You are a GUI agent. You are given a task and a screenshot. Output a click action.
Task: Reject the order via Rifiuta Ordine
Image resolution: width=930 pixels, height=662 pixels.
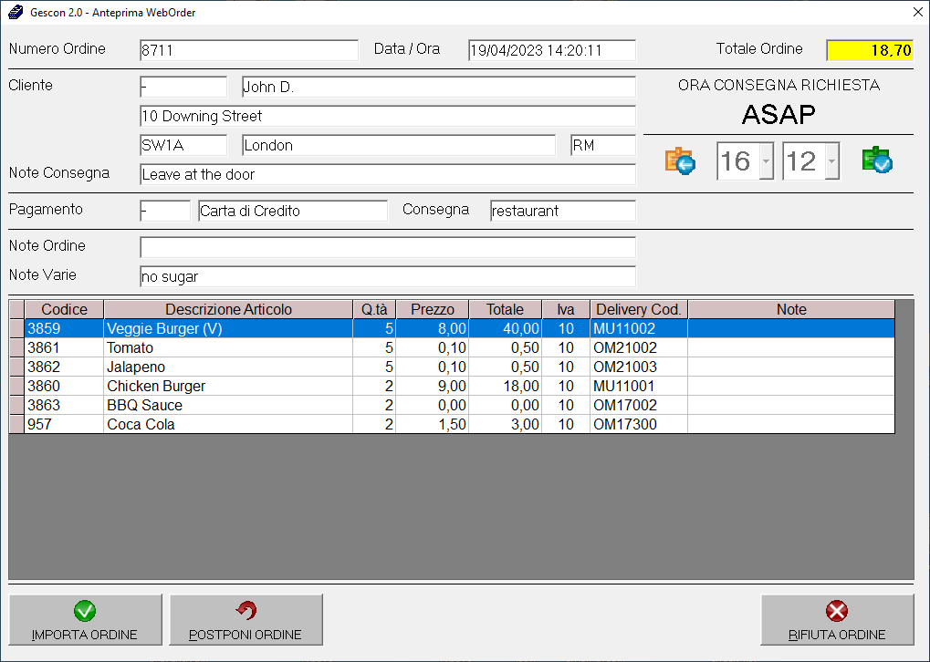pos(837,620)
